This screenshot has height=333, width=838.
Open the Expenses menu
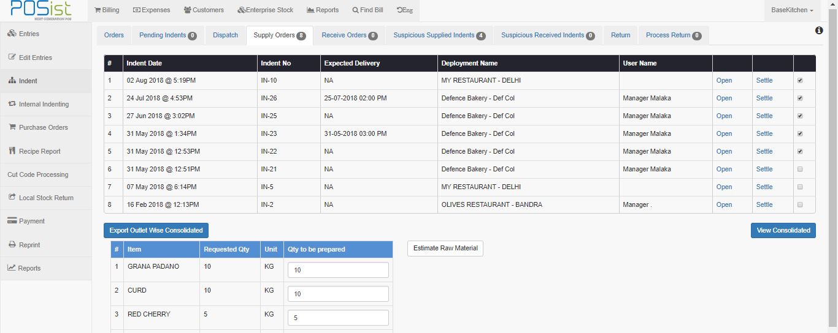(151, 10)
